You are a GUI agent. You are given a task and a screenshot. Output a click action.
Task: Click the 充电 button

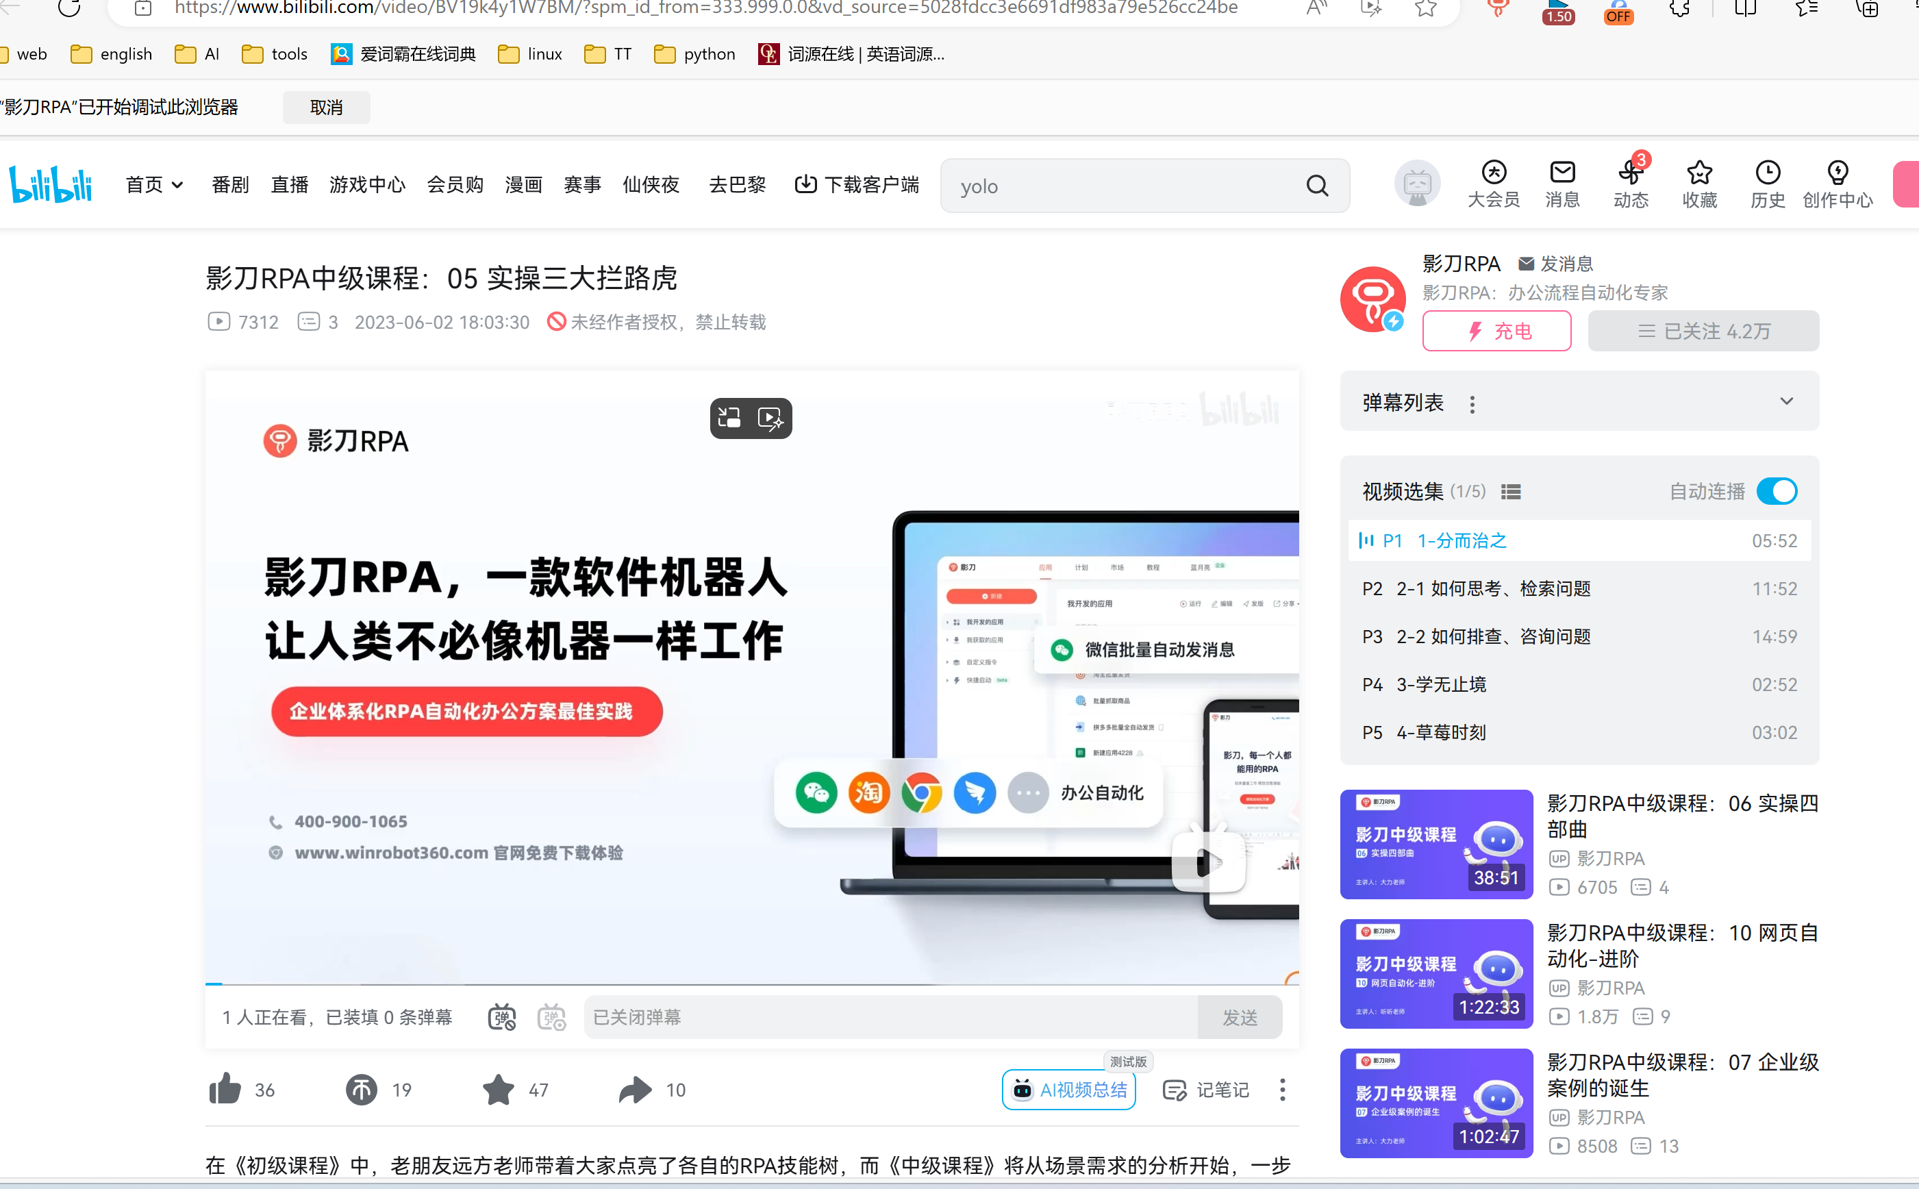click(1497, 331)
